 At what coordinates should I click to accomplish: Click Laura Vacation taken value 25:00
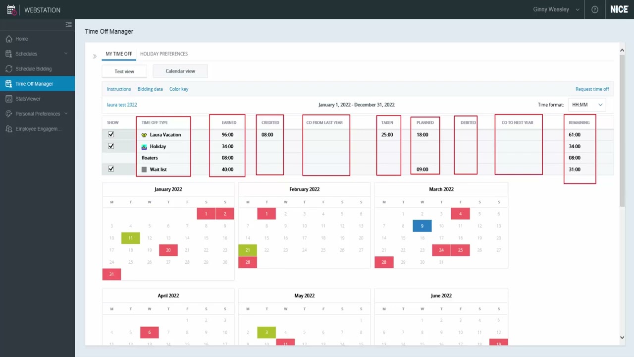coord(387,135)
